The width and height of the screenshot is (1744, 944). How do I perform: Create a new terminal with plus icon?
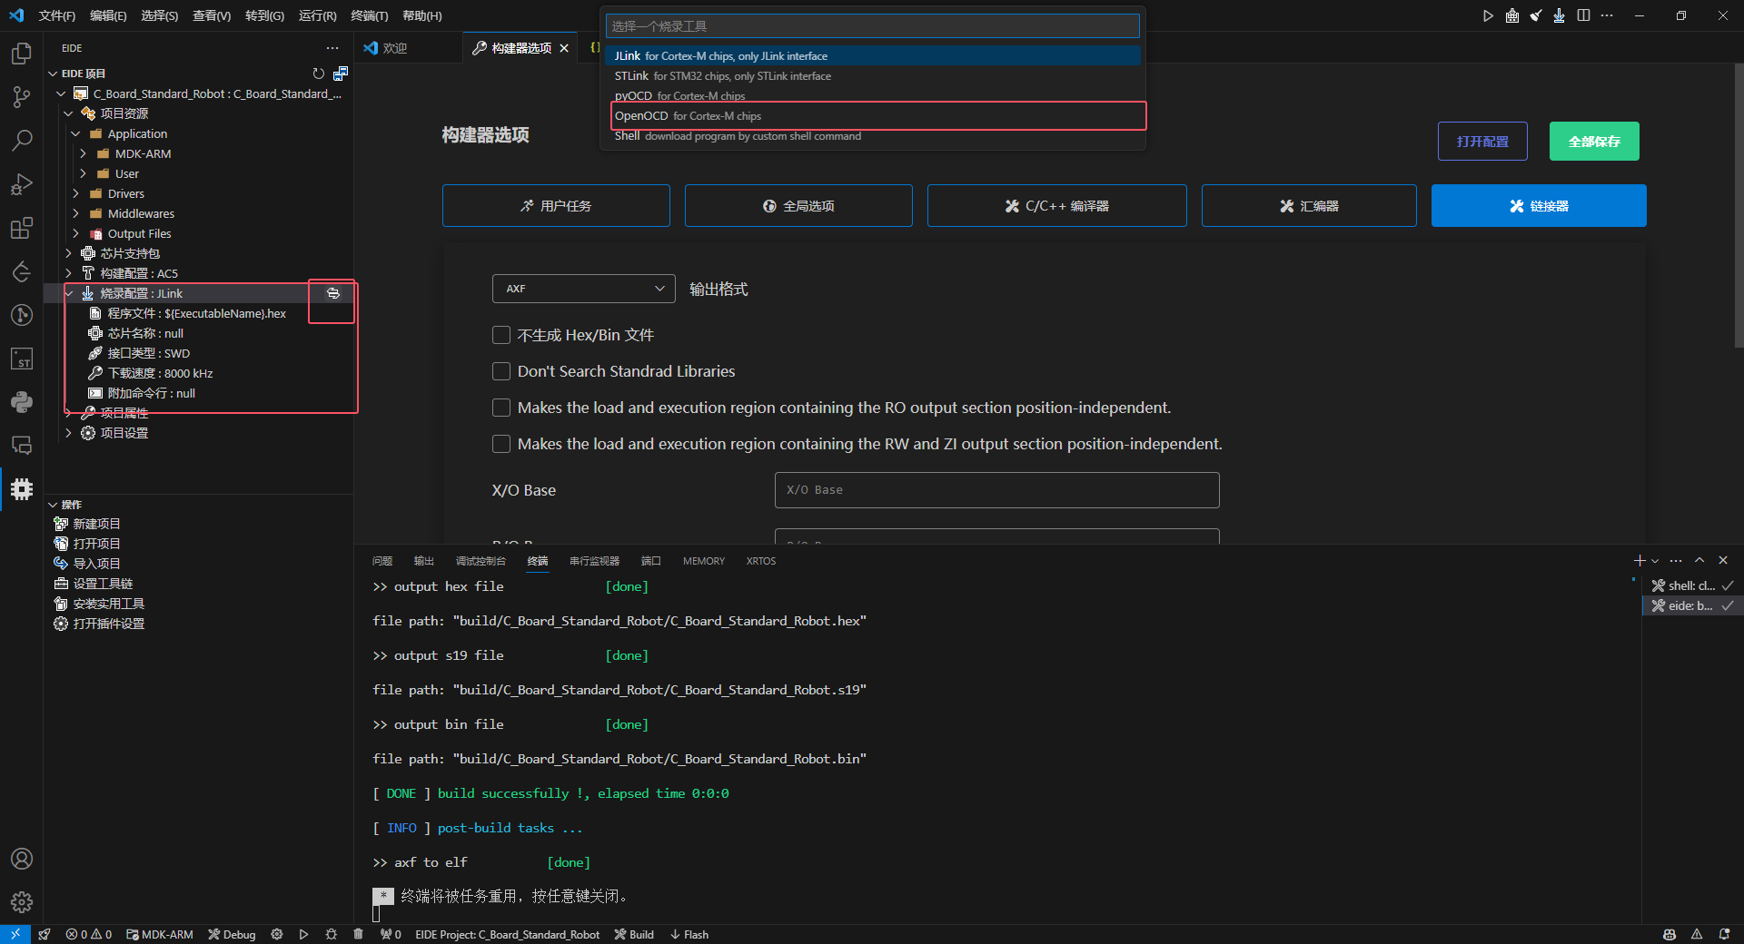(1640, 560)
